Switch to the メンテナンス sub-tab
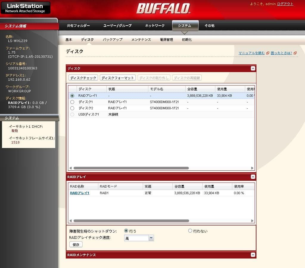 [141, 40]
